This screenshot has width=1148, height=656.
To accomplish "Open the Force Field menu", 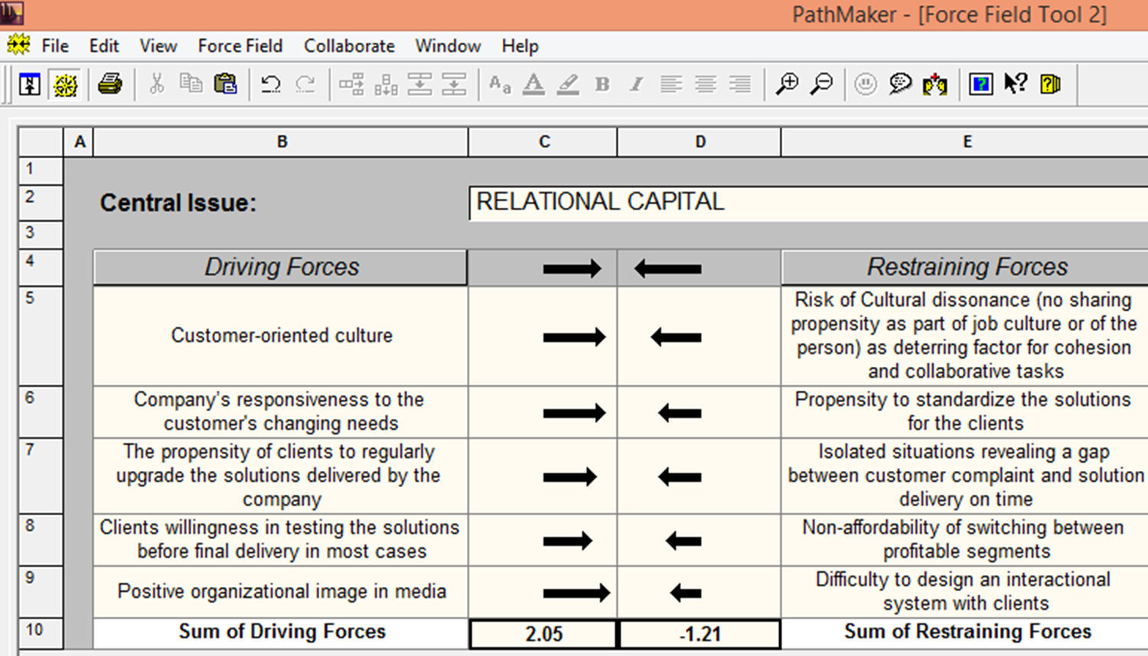I will pyautogui.click(x=240, y=46).
